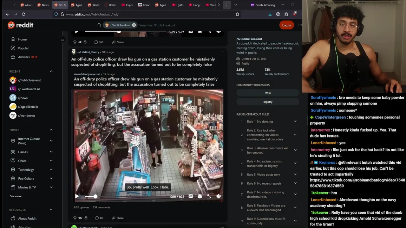Open options menu for Fiddled_Cherry post
This screenshot has width=406, height=228.
tap(222, 52)
